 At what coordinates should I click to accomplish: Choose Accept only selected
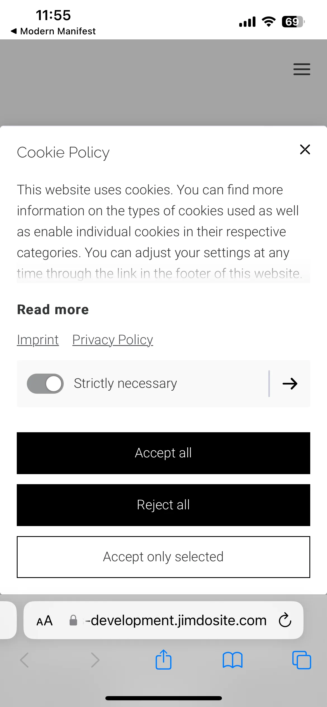click(163, 557)
